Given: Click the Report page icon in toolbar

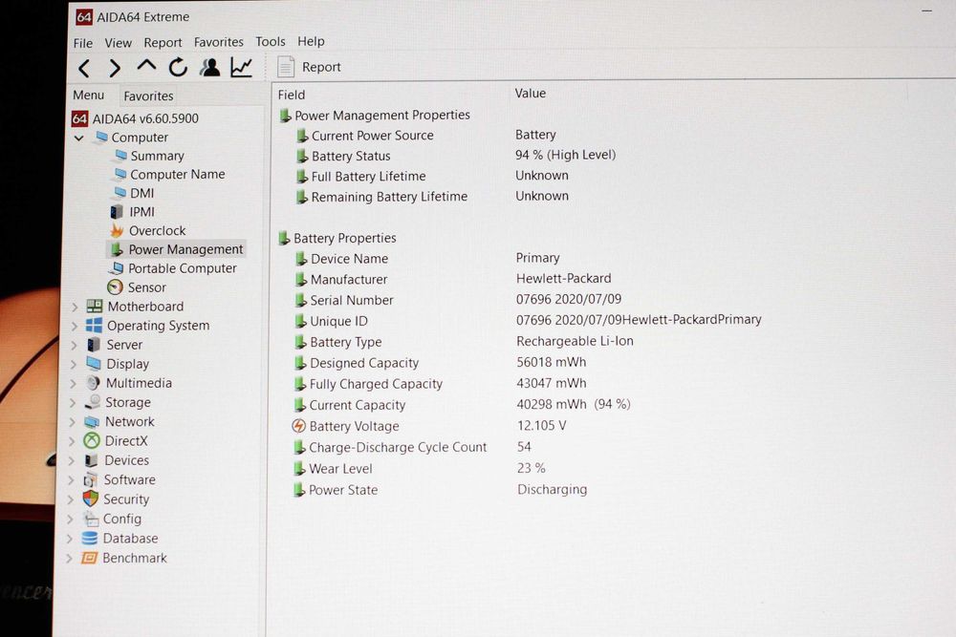Looking at the screenshot, I should coord(285,67).
